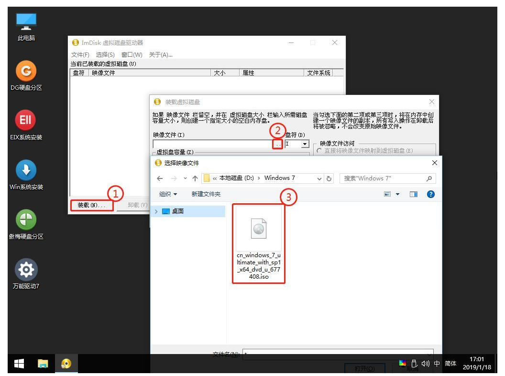
Task: Open the 组织 dropdown menu
Action: coord(168,194)
